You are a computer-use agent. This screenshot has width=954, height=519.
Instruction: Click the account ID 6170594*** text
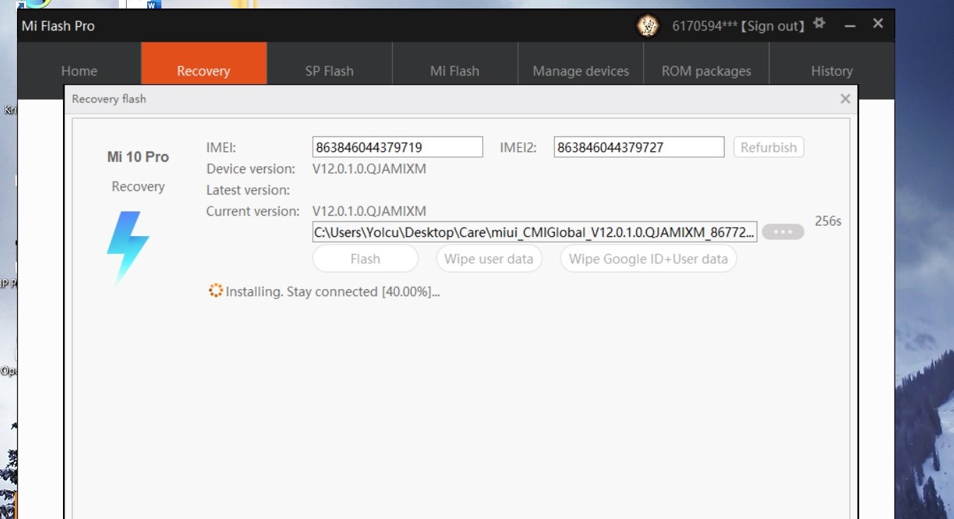[706, 26]
